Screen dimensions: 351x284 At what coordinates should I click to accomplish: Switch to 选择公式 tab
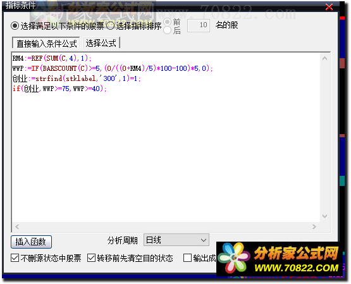pos(101,43)
